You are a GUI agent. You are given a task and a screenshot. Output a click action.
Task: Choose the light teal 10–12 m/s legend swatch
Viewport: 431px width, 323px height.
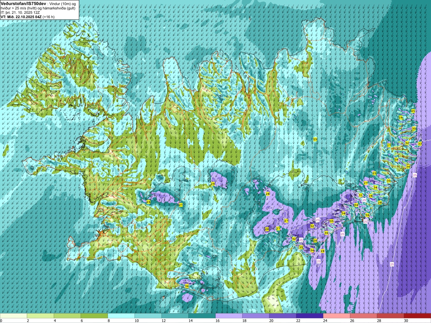pos(148,316)
